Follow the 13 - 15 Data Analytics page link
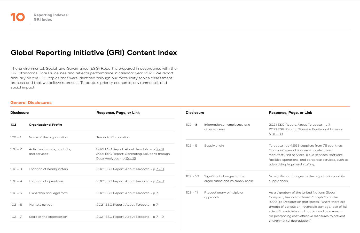 point(130,158)
